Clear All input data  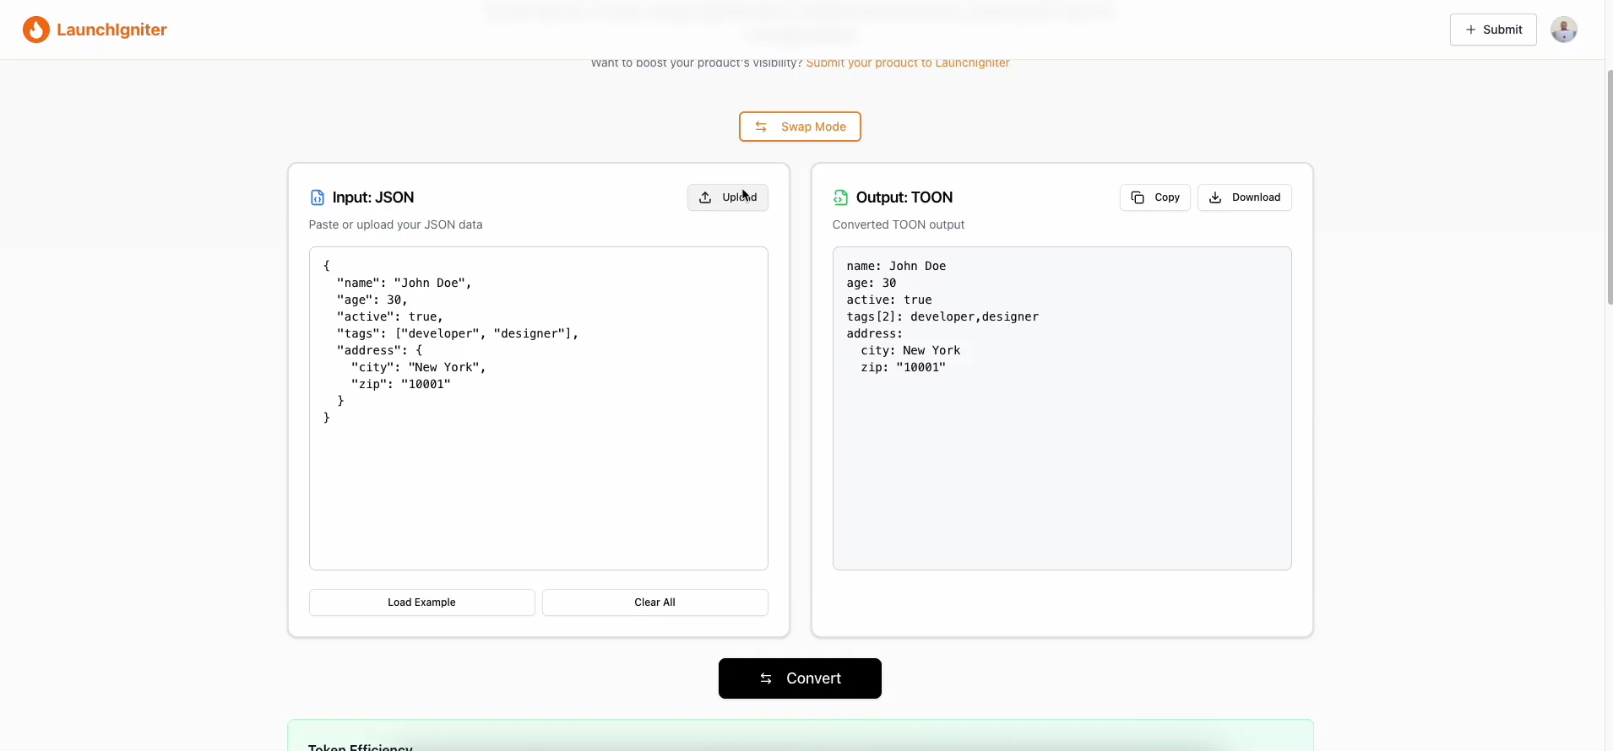coord(655,602)
